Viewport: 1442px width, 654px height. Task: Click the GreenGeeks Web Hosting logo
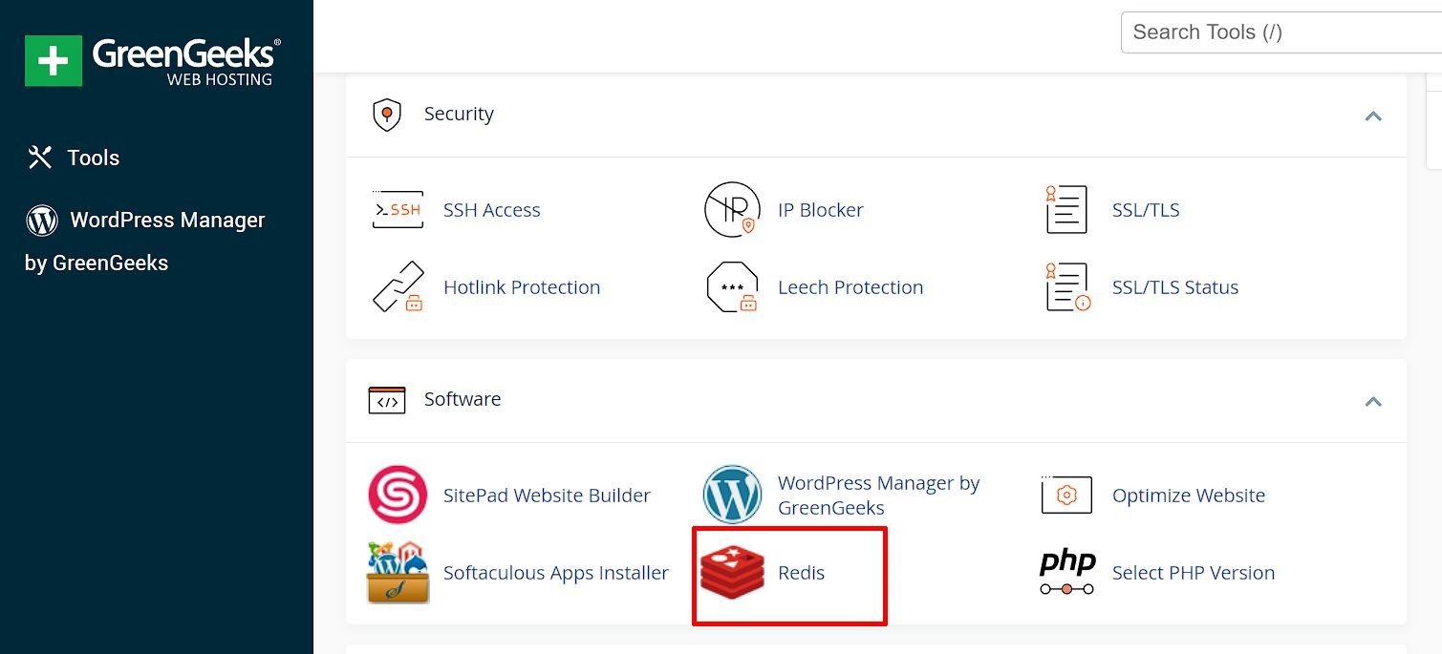coord(153,60)
